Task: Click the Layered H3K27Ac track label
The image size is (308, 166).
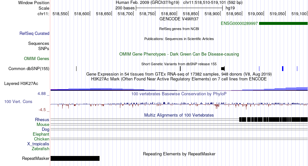Action: (21, 84)
